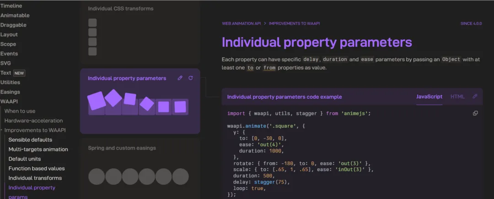Screen dimensions: 494x199
Task: Select the Spring and custom easings demo card
Action: coord(140,169)
